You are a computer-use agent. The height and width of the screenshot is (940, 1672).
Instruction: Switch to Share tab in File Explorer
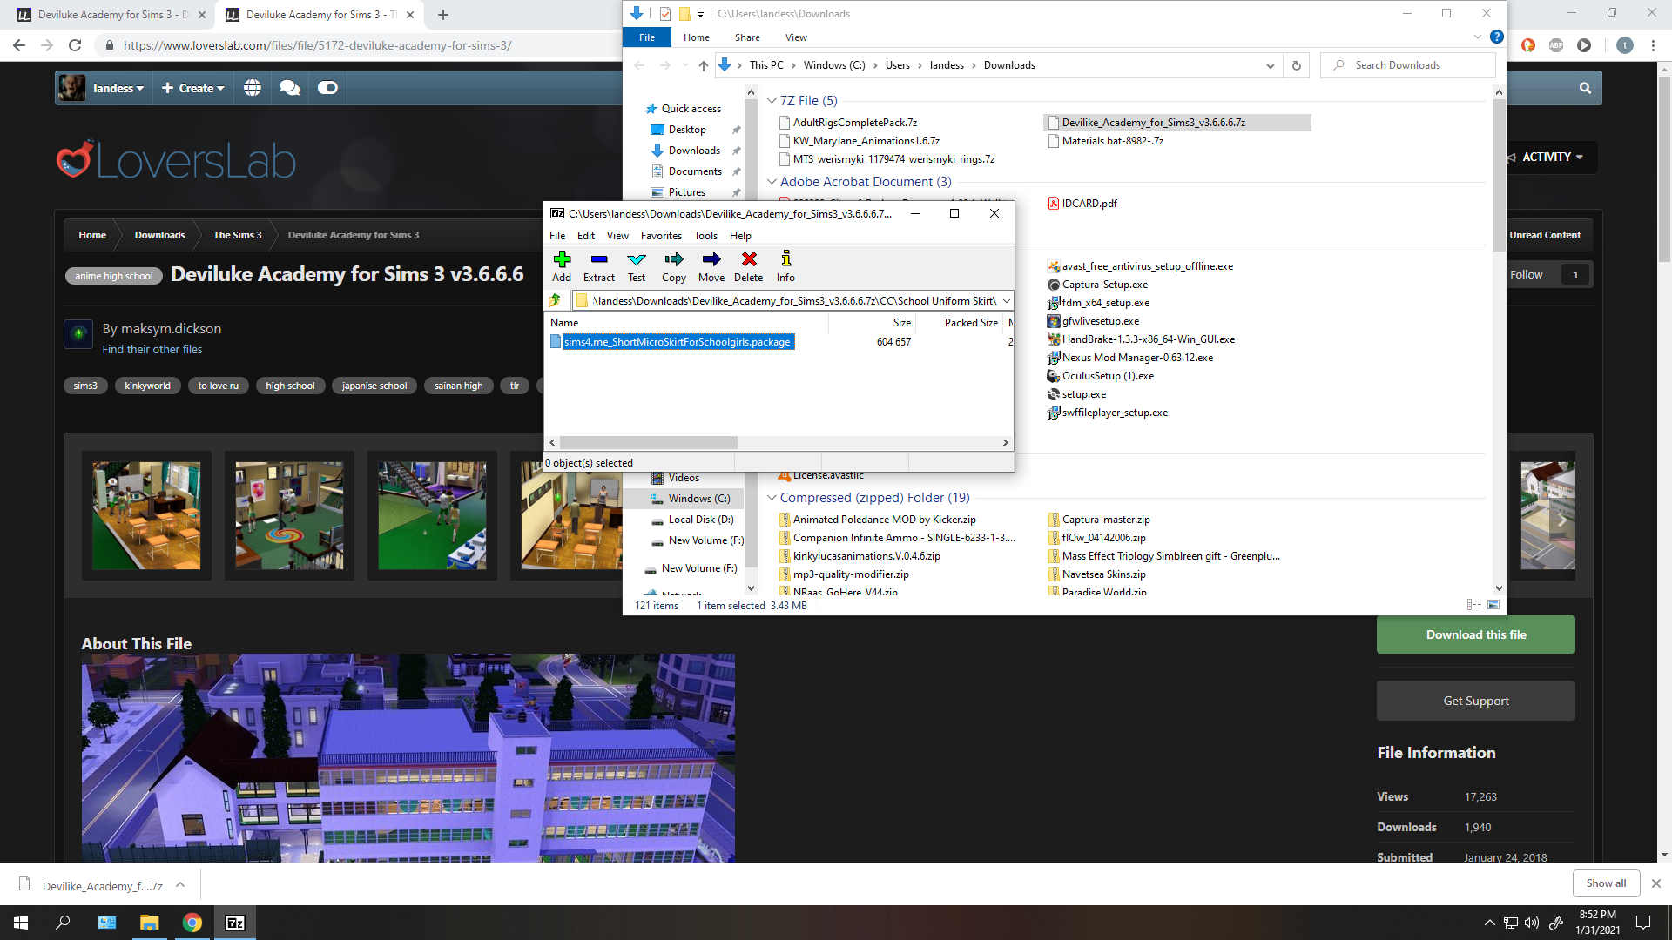747,37
